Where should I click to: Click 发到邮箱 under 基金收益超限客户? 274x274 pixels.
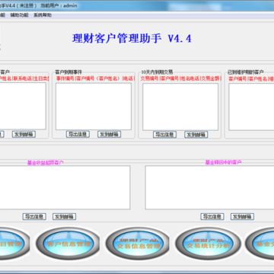coord(65,216)
